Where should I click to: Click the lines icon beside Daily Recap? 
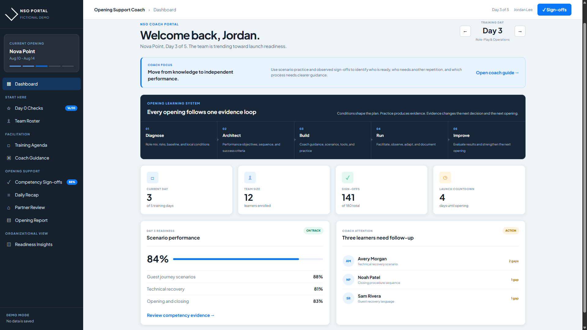click(9, 195)
